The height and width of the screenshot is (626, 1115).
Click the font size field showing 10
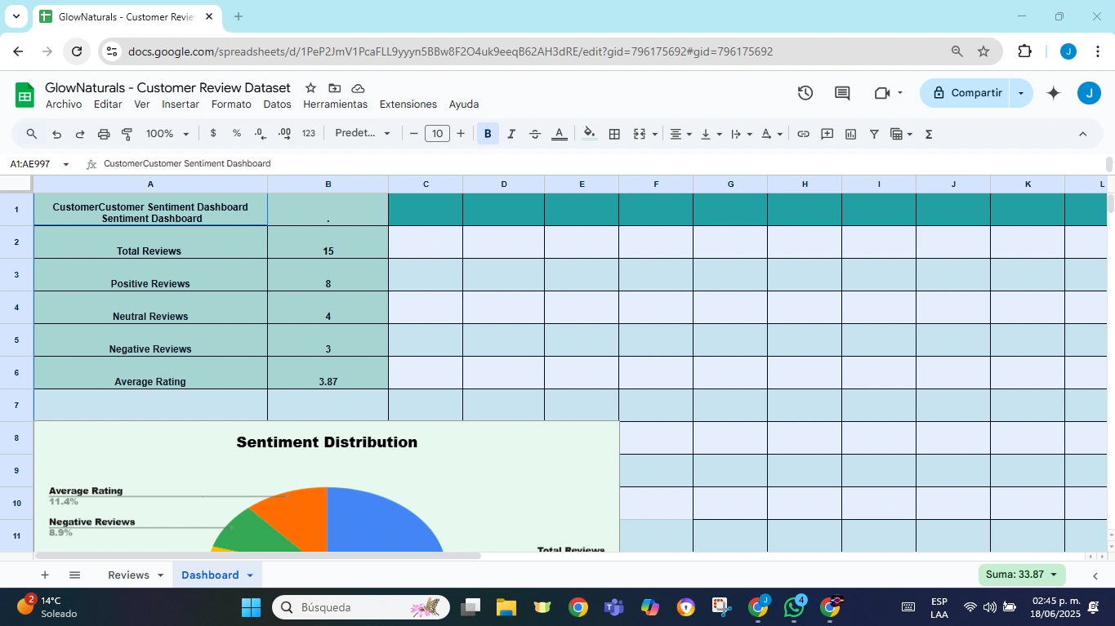[437, 134]
